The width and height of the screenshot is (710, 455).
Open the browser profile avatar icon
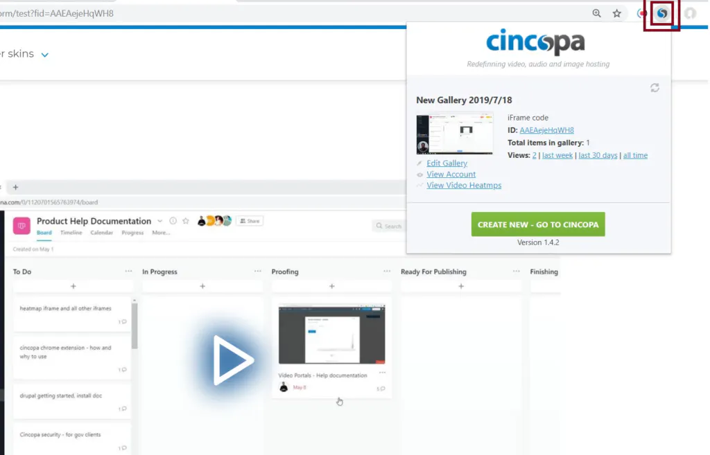click(x=690, y=14)
